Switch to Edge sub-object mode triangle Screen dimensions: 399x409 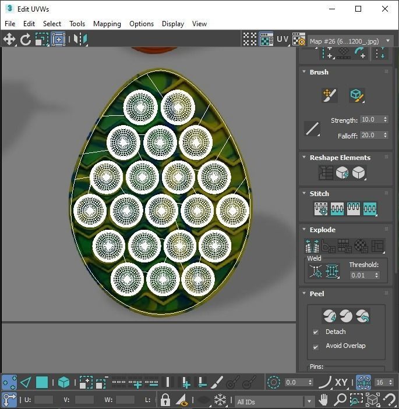[26, 382]
